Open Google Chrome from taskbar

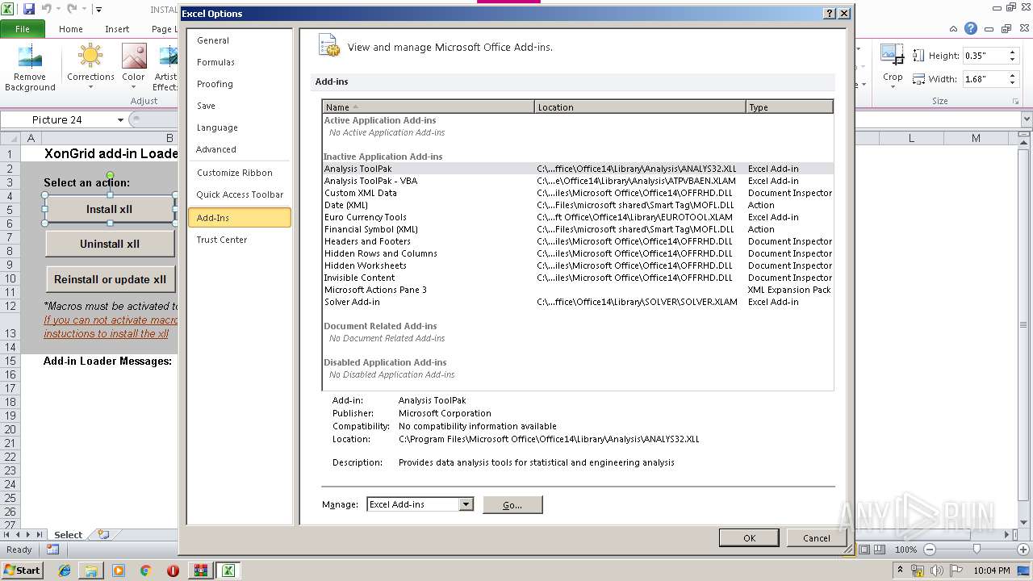(145, 571)
